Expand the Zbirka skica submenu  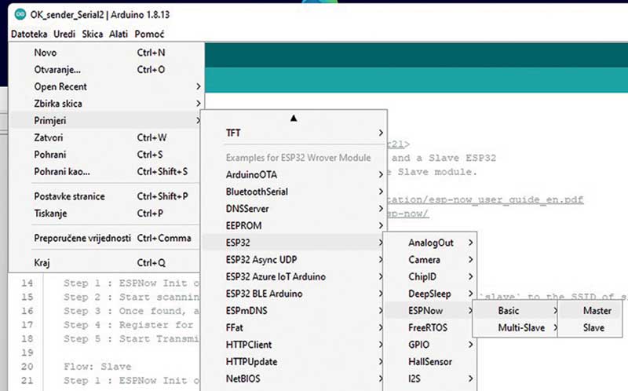58,104
